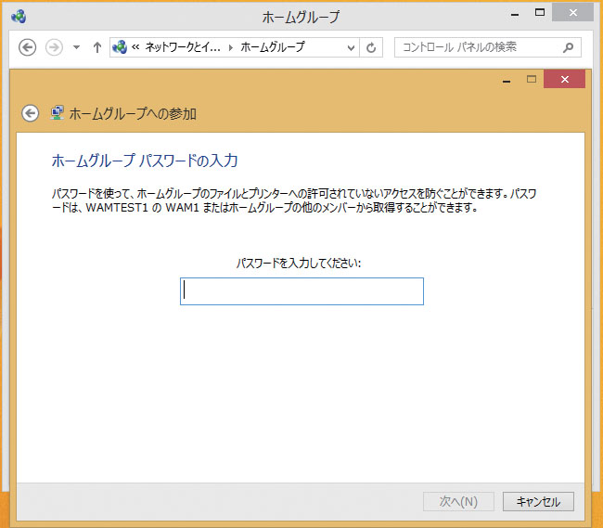Screen dimensions: 603x528
Task: Click the HomeGroup icon in the address bar
Action: 120,47
